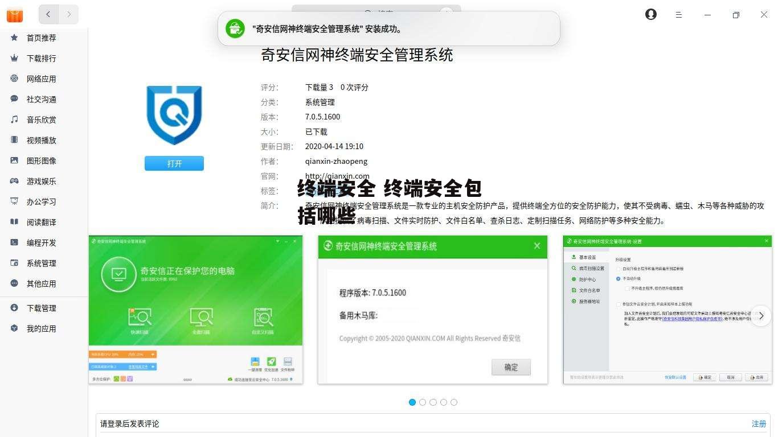The height and width of the screenshot is (437, 778).
Task: Select the first screenshot pagination dot
Action: click(x=412, y=402)
